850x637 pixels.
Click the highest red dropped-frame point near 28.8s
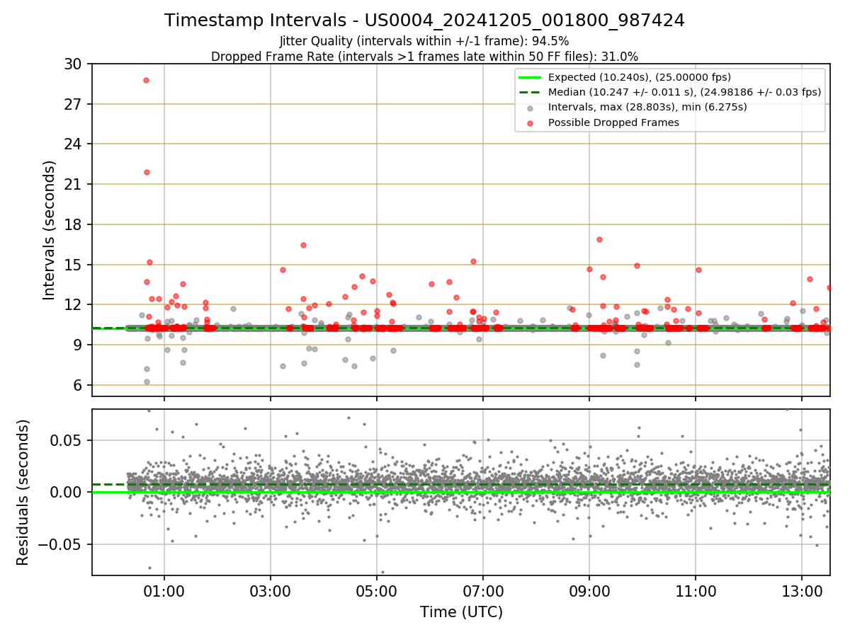click(146, 80)
